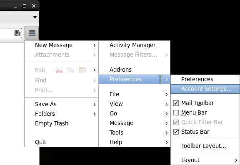The width and height of the screenshot is (240, 165).
Task: Click the scissors cut icon
Action: click(59, 70)
